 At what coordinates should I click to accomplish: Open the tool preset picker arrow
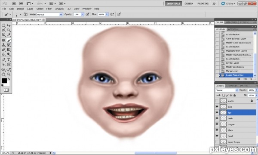coord(10,15)
